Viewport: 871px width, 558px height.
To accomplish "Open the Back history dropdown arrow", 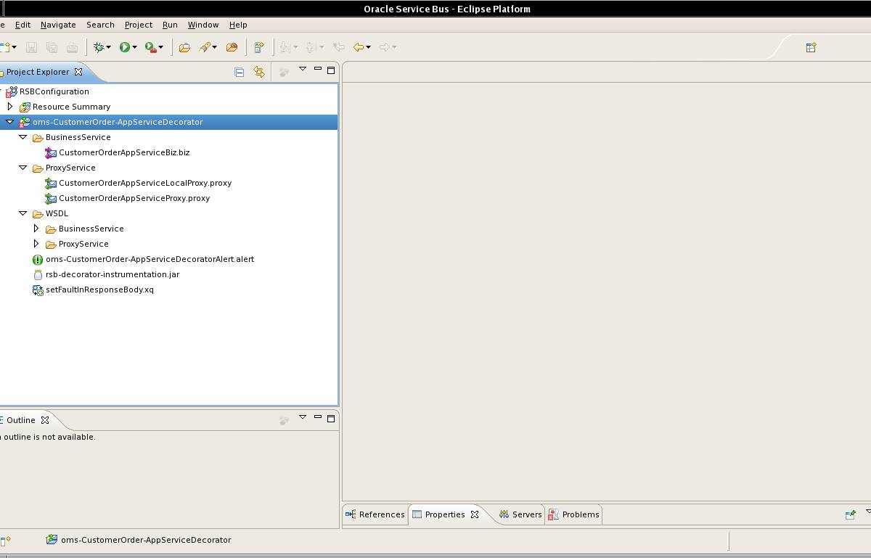I will pos(369,48).
